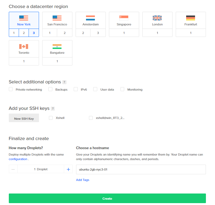
Task: Choose the London flag icon
Action: pyautogui.click(x=157, y=18)
